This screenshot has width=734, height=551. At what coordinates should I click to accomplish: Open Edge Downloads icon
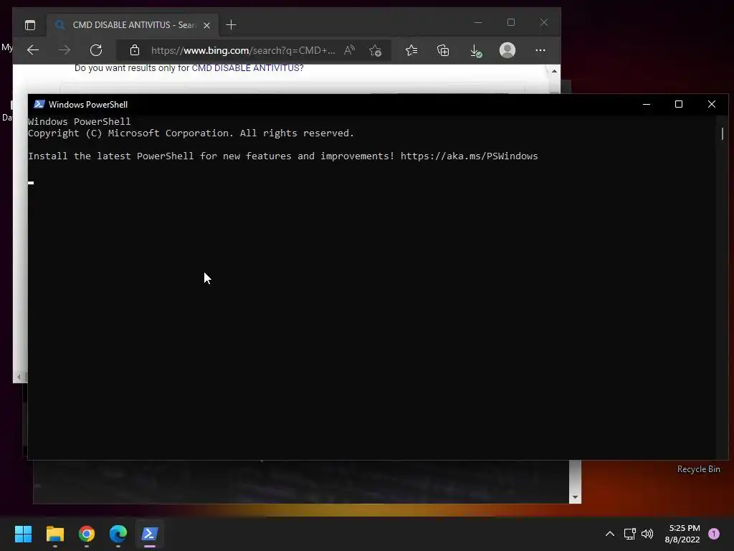476,51
